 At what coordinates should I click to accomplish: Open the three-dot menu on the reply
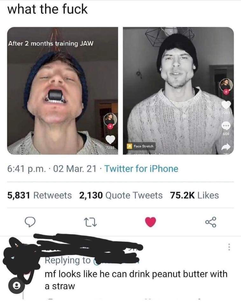[229, 247]
